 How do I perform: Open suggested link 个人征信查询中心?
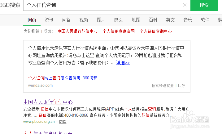pos(156,31)
